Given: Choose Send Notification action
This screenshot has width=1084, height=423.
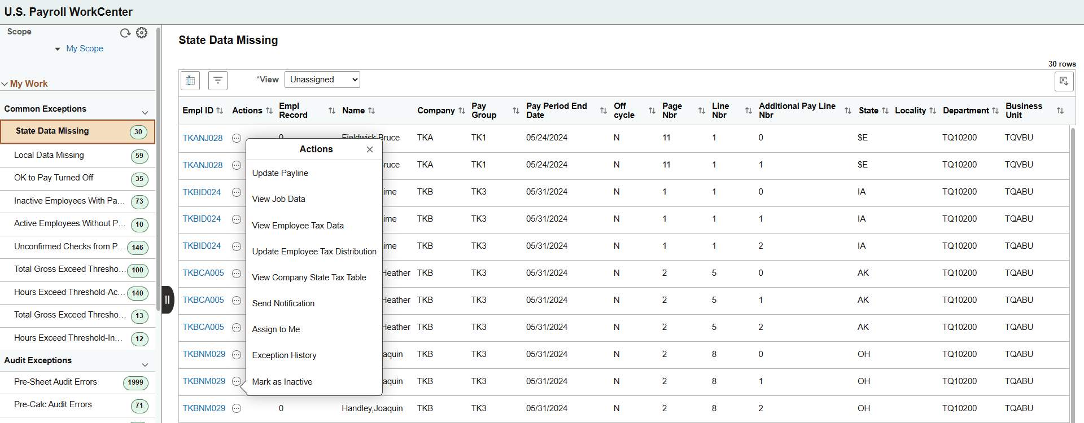Looking at the screenshot, I should (x=283, y=303).
